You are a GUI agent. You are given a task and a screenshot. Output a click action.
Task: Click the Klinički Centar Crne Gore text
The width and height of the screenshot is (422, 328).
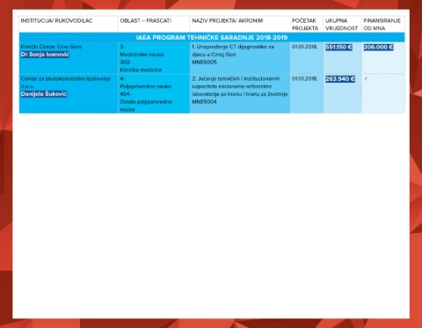pos(51,47)
